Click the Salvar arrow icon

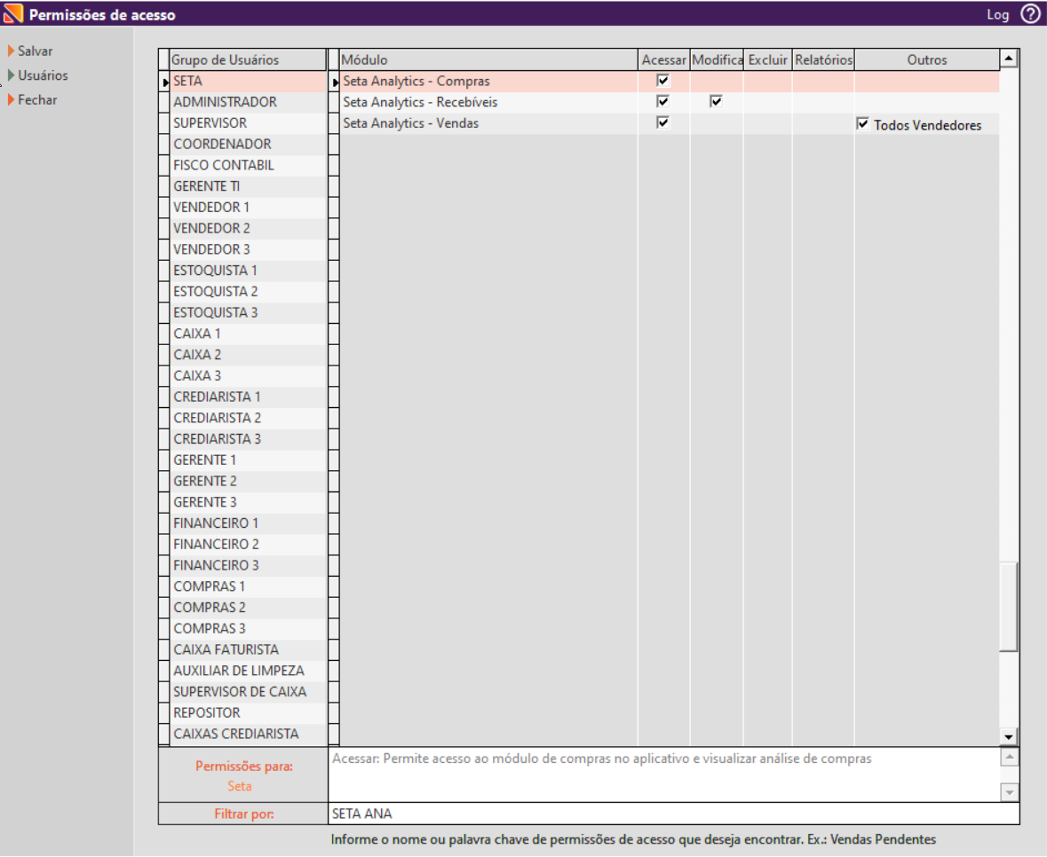(11, 51)
